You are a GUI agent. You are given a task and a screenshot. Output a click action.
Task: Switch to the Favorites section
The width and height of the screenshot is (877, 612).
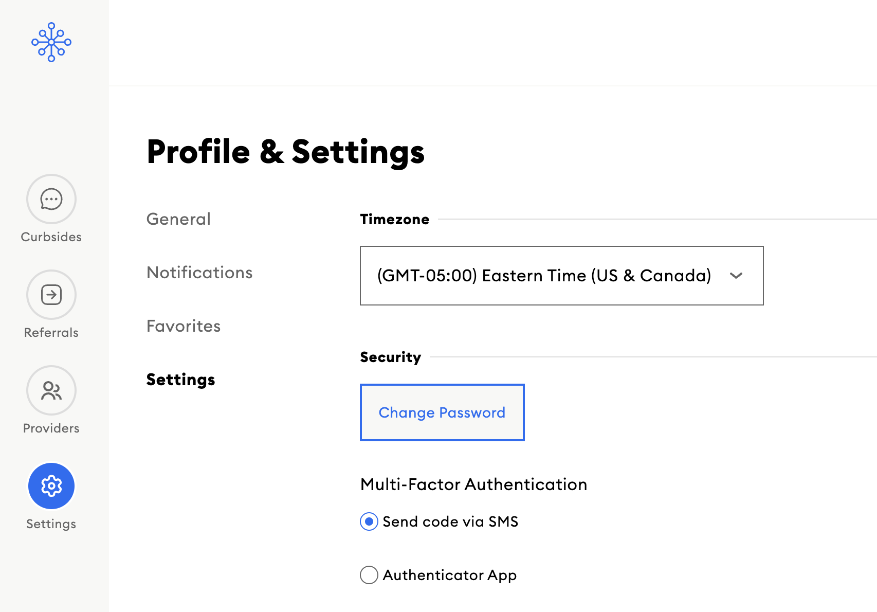pyautogui.click(x=184, y=326)
